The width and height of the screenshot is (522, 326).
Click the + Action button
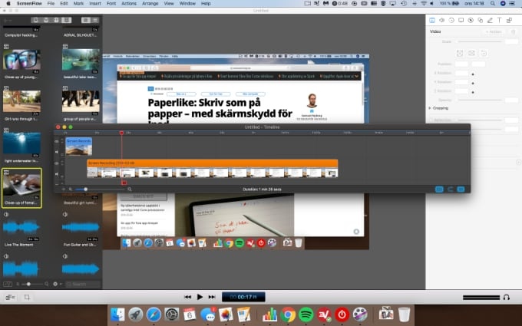tap(494, 31)
